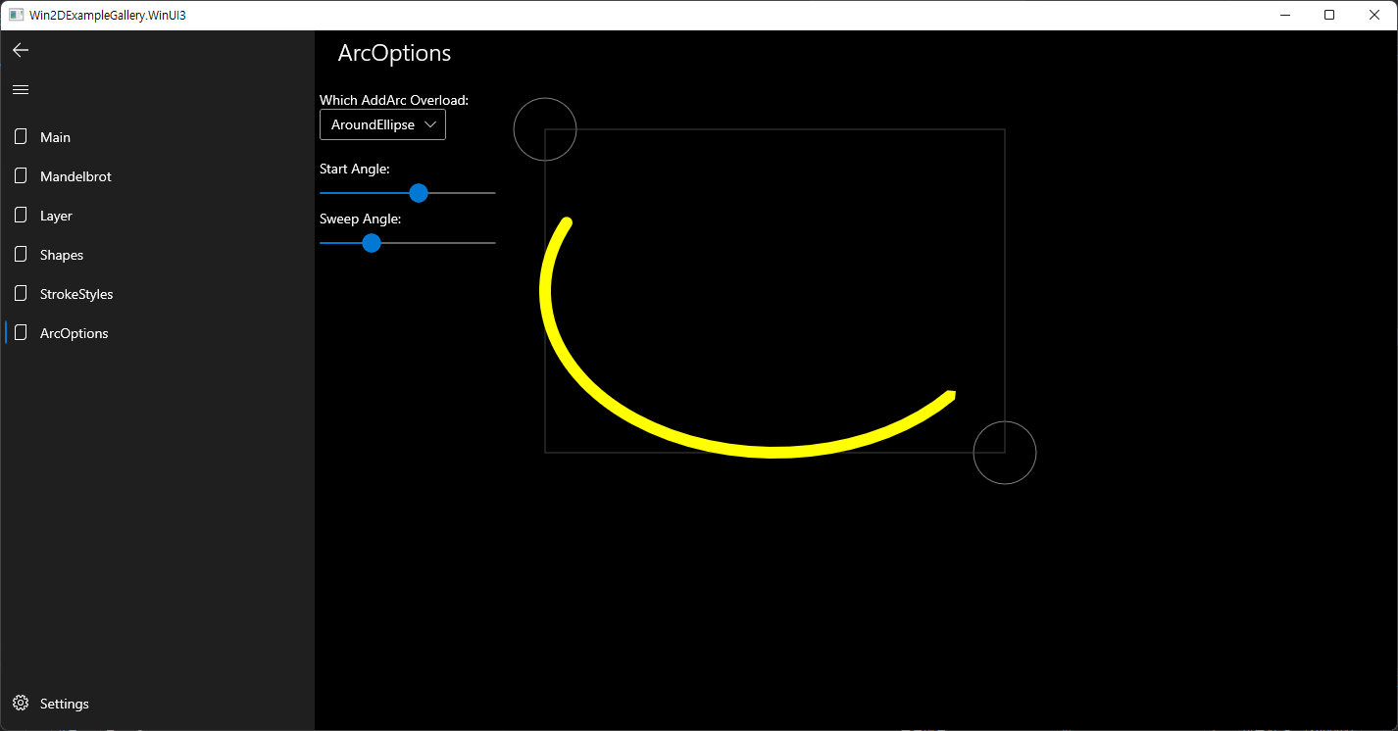The image size is (1398, 731).
Task: Click the page icon beside Main
Action: pos(21,137)
